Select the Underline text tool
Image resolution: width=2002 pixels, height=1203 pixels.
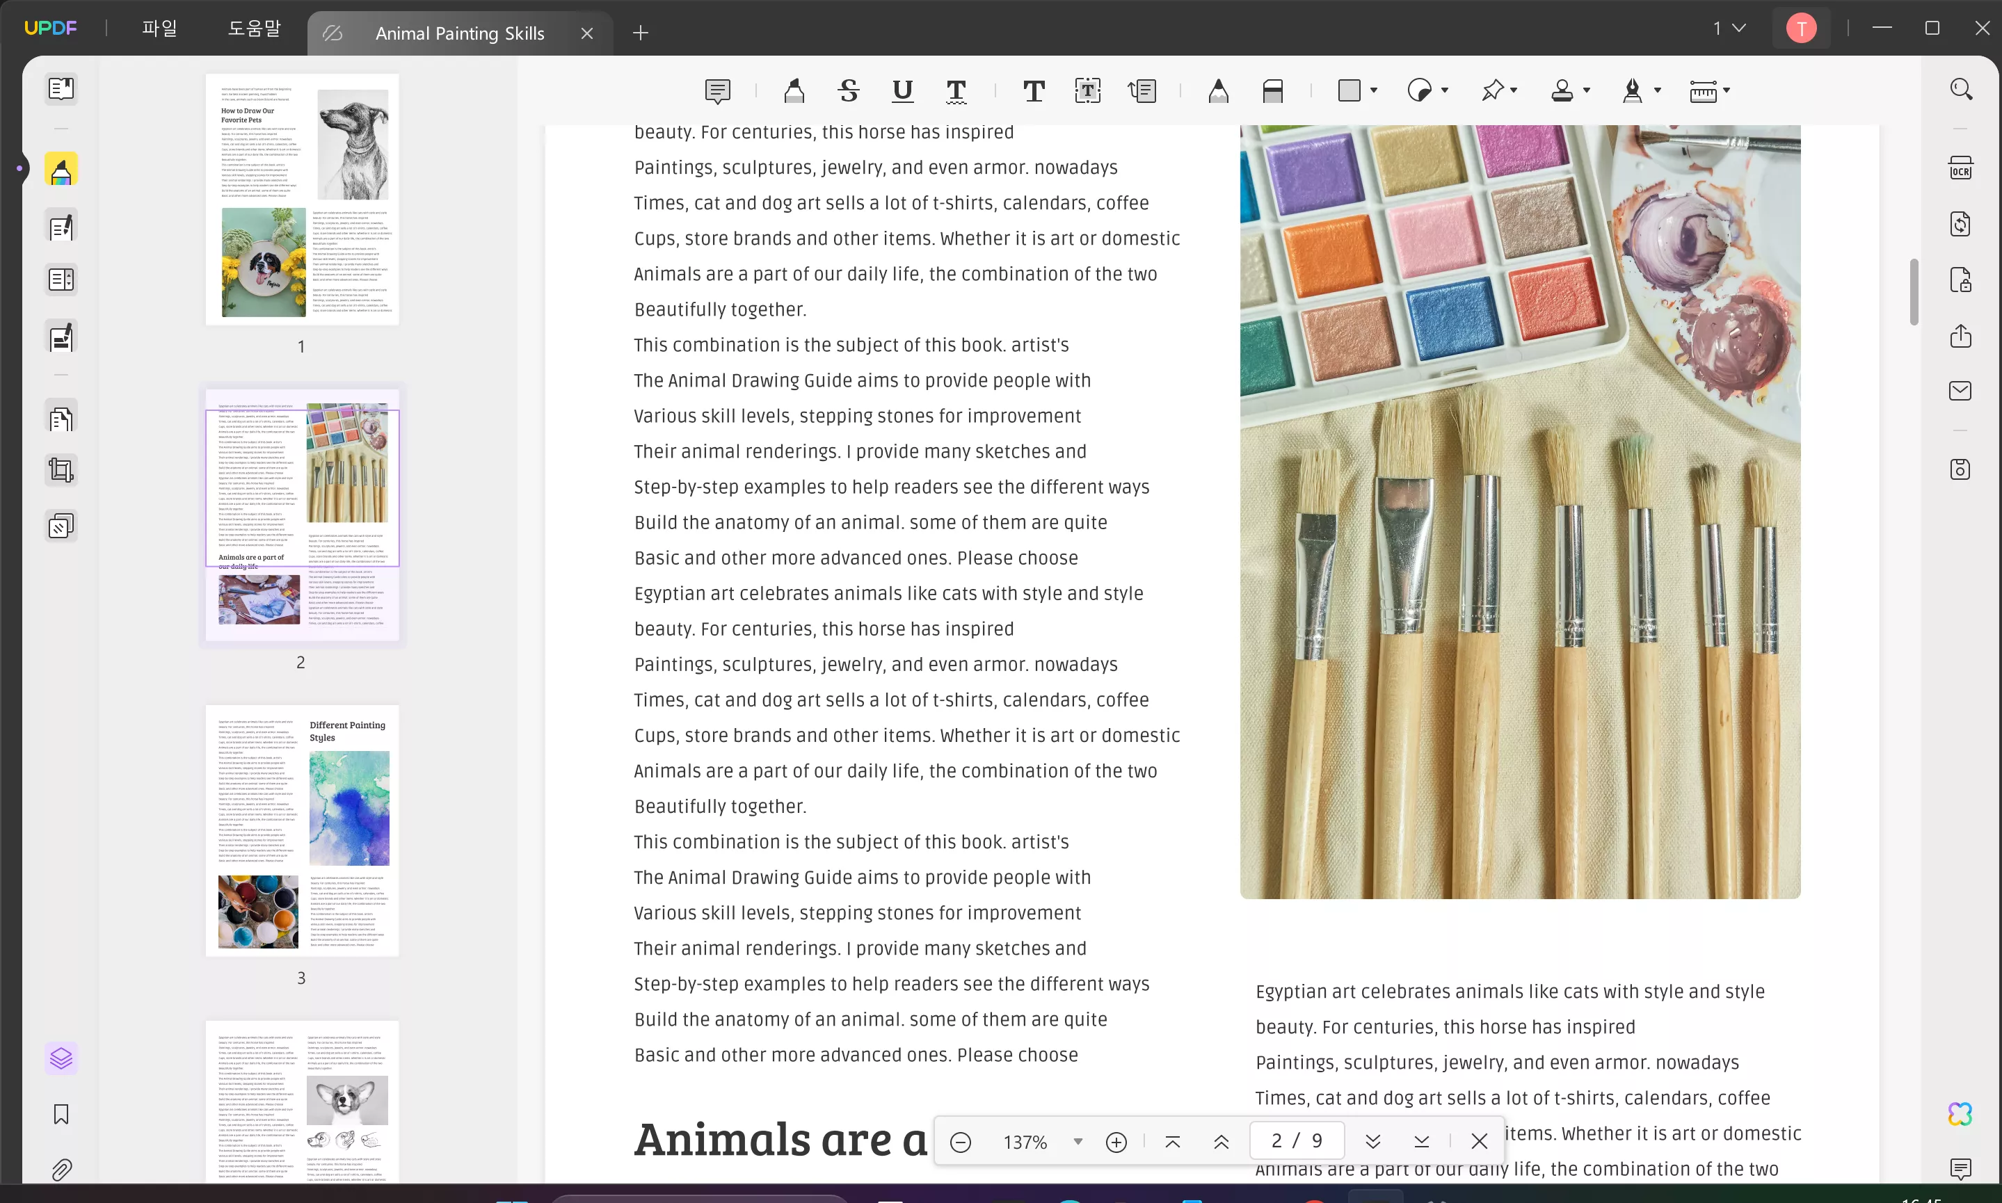click(x=902, y=91)
